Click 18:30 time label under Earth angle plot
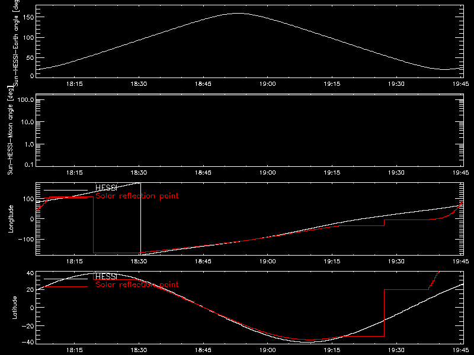The width and height of the screenshot is (474, 355). [x=139, y=83]
